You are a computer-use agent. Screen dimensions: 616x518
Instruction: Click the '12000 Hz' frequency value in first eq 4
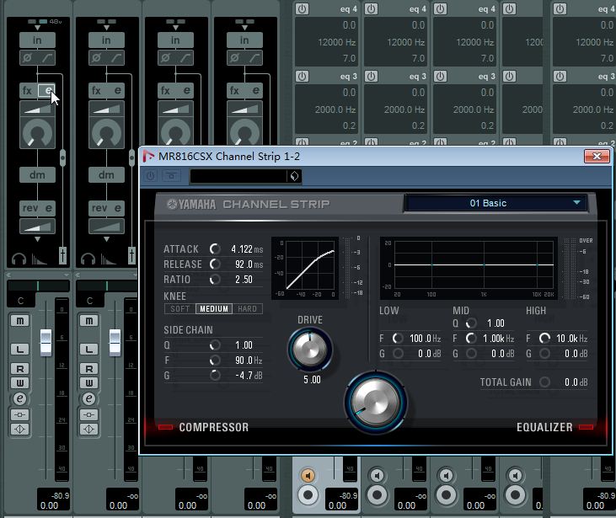pos(336,42)
